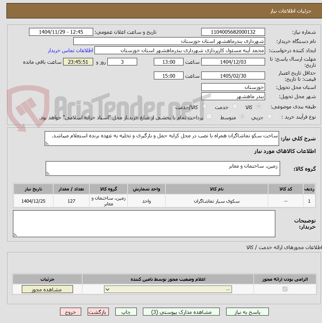The height and width of the screenshot is (323, 322).
Task: Click the remaining time field 23:45:51
Action: 78,62
